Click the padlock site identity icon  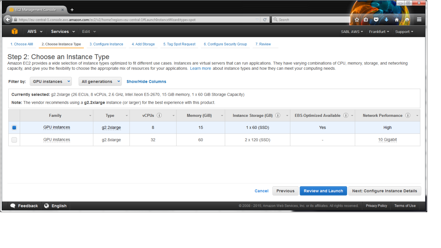(x=15, y=20)
